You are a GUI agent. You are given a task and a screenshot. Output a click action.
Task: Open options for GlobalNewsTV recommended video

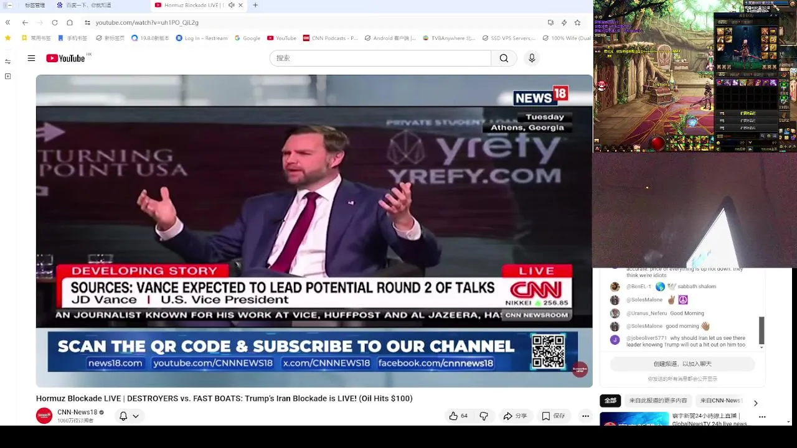(x=762, y=417)
